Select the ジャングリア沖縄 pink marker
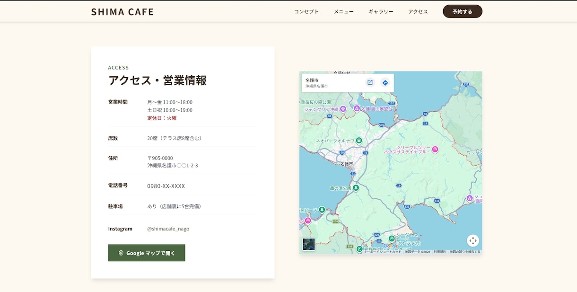This screenshot has width=577, height=292. click(x=343, y=108)
